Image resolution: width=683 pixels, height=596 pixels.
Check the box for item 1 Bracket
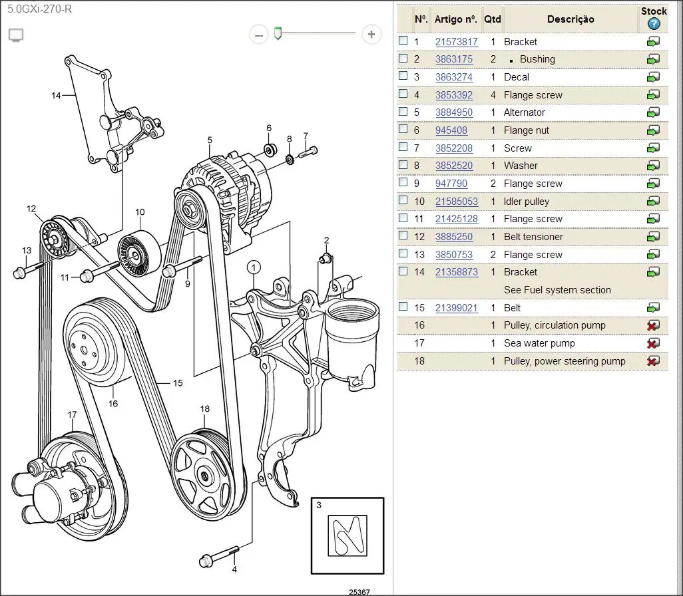click(403, 41)
